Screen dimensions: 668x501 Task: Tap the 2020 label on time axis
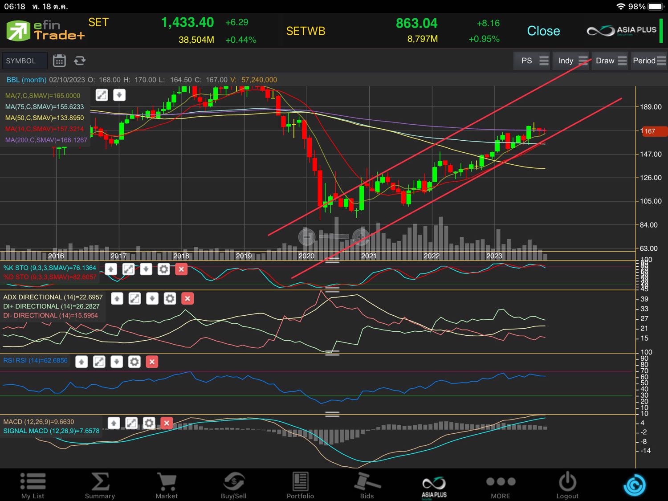coord(306,256)
